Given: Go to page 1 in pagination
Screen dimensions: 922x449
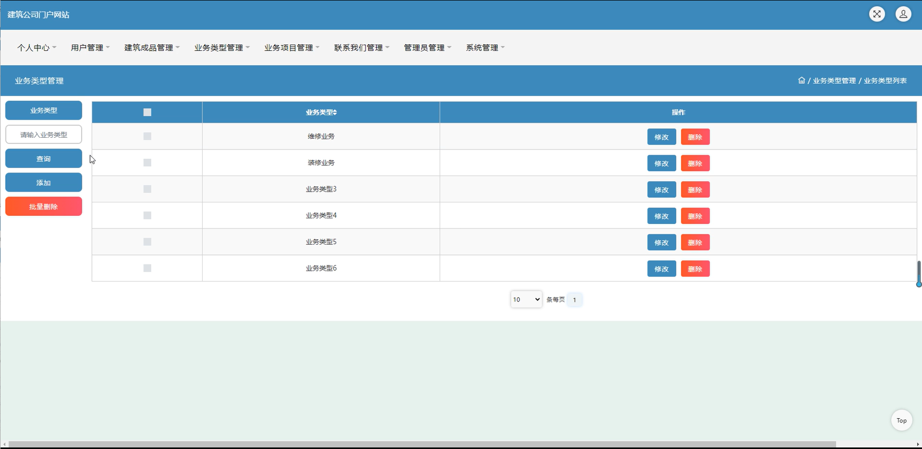Looking at the screenshot, I should click(574, 300).
